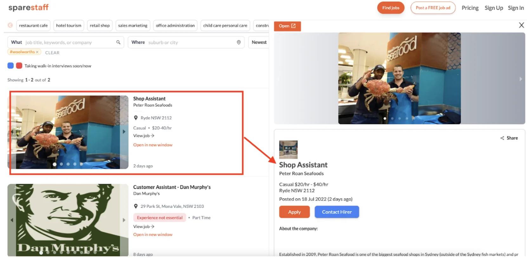Select the retail shop category

coord(100,25)
